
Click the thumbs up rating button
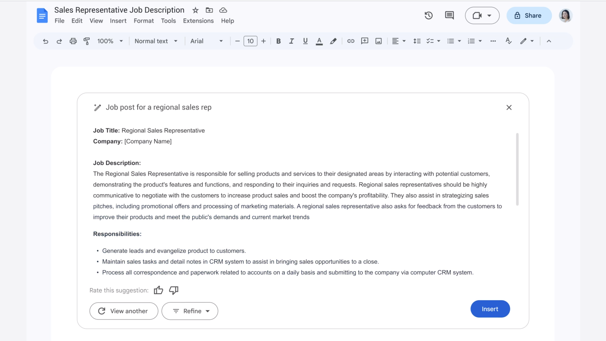(158, 290)
